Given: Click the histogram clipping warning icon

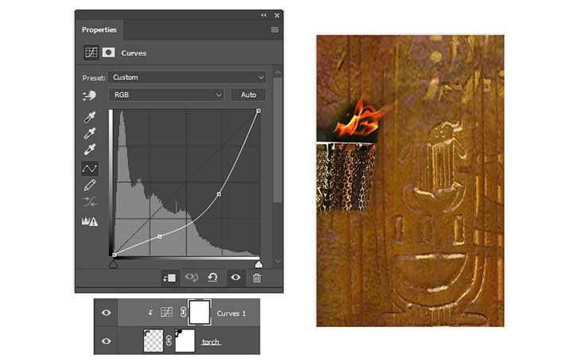Looking at the screenshot, I should click(x=90, y=221).
